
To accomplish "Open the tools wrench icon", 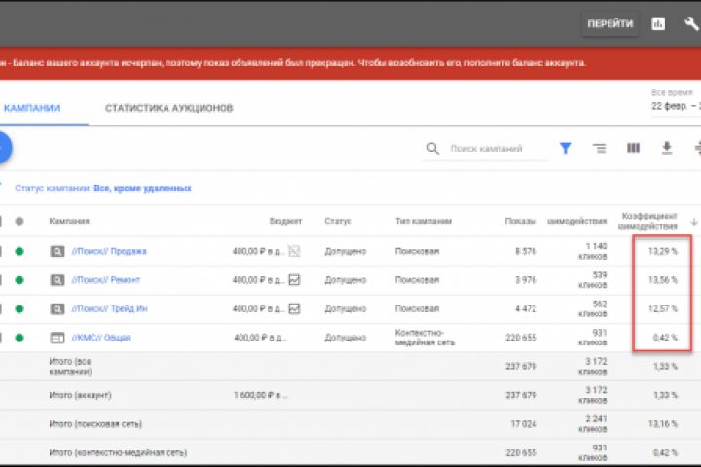I will coord(691,24).
